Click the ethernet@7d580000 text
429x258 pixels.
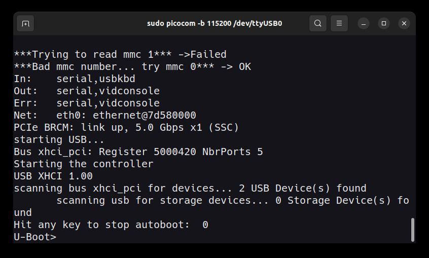(x=144, y=115)
